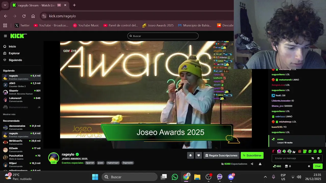Screen dimensions: 326x183
Task: Go to browser home page
Action: (33, 16)
